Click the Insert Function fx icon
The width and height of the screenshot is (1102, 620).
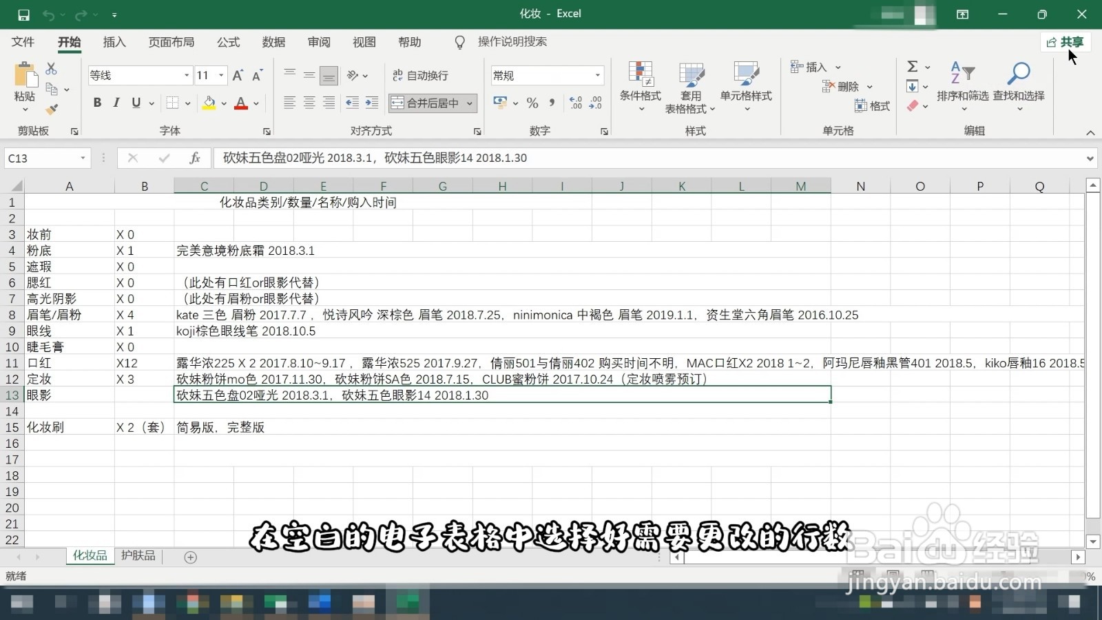coord(195,158)
